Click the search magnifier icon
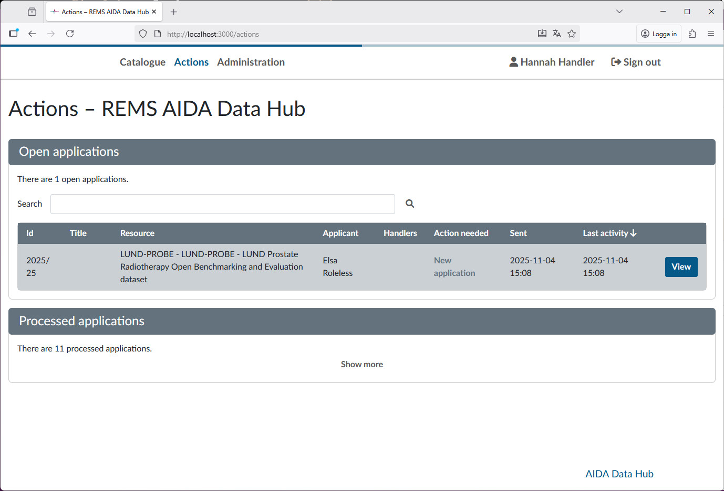724x491 pixels. (x=410, y=204)
